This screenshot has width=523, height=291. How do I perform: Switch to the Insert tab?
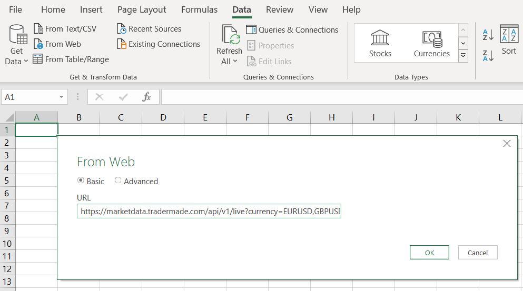(91, 9)
